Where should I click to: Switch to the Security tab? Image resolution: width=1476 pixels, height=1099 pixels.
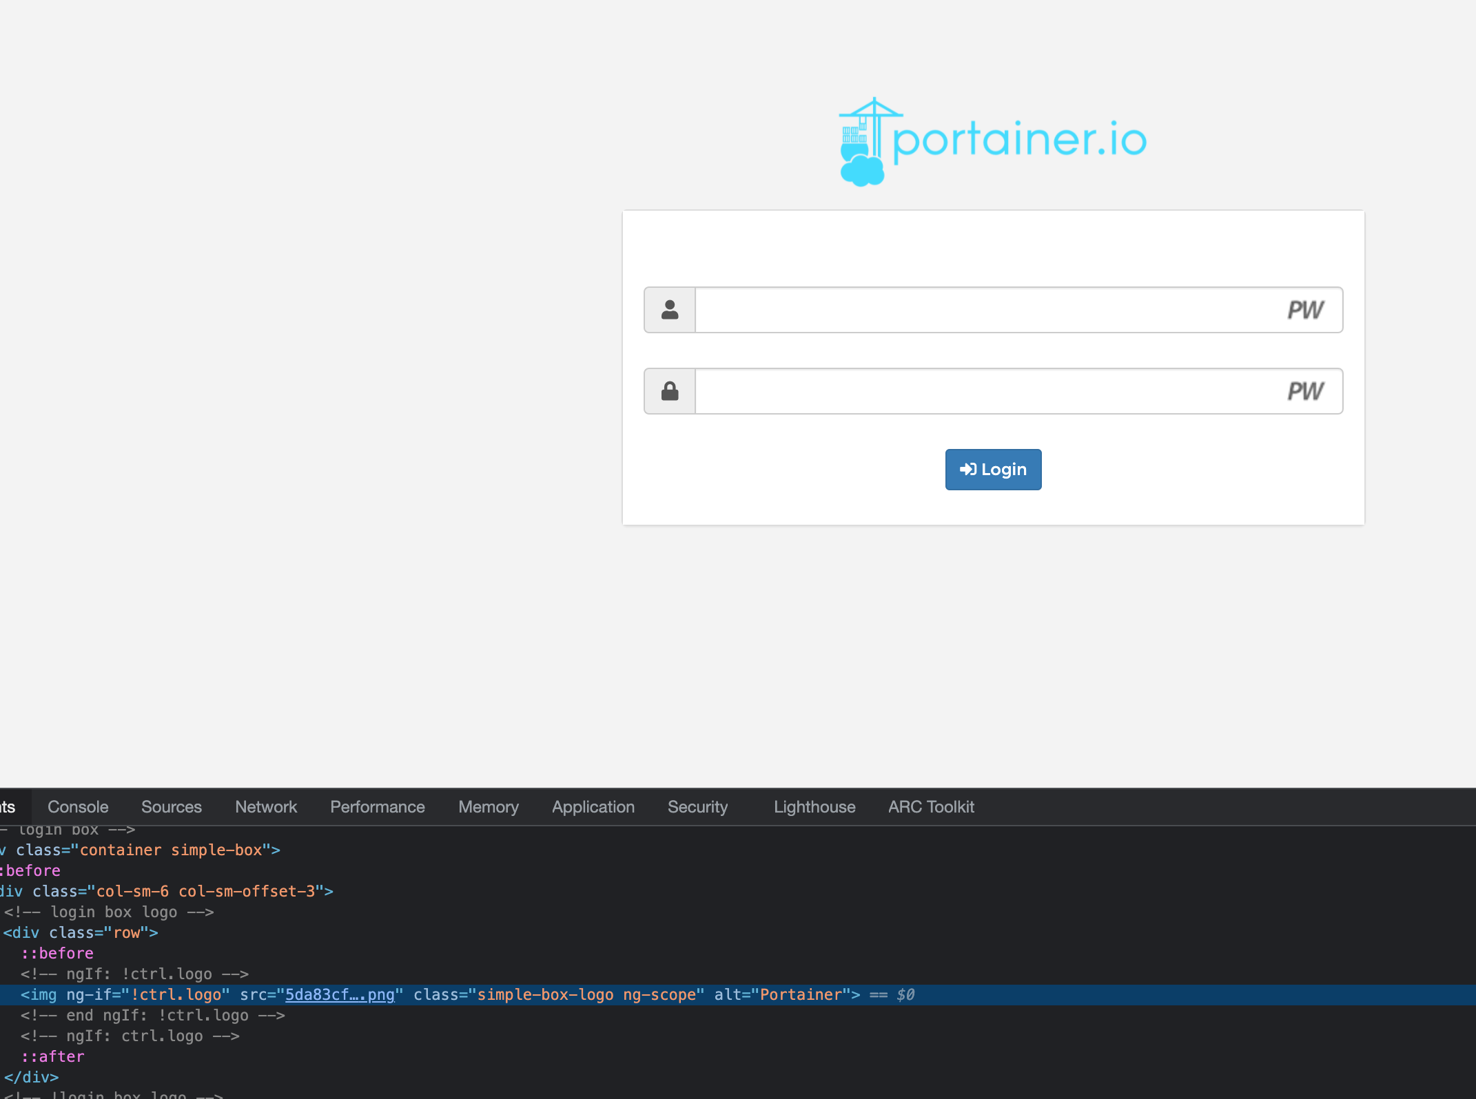pos(697,806)
